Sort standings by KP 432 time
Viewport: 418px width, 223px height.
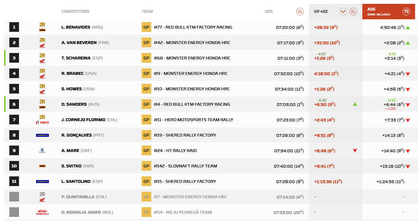point(353,12)
